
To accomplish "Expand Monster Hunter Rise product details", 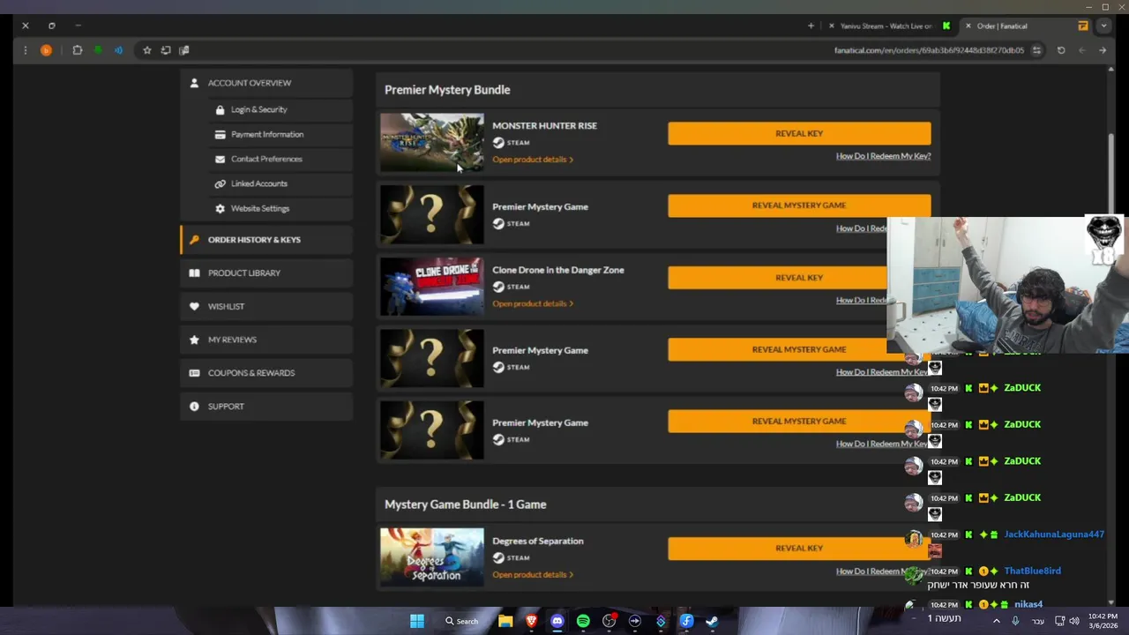I will [533, 160].
